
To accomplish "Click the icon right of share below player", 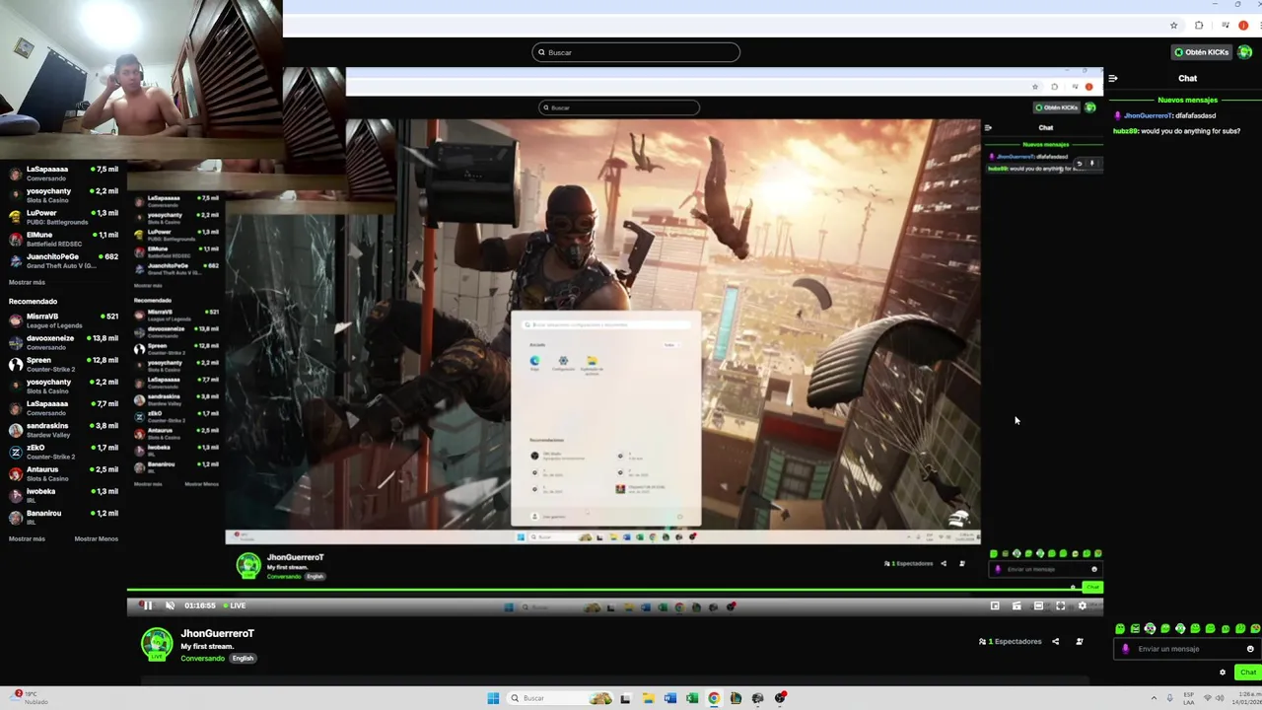I will 1080,641.
